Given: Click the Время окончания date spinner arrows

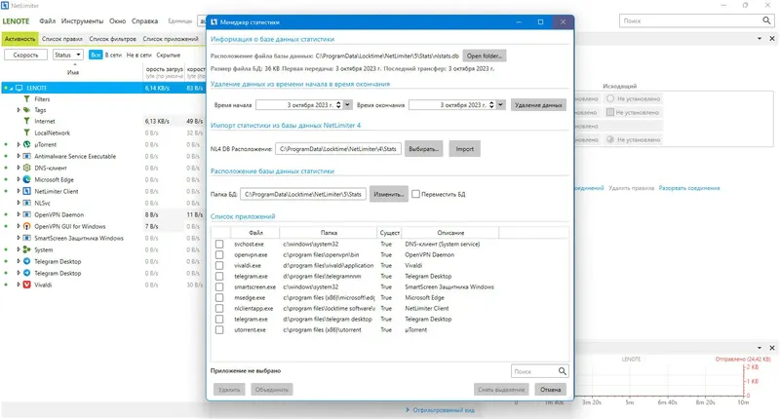Looking at the screenshot, I should (492, 105).
